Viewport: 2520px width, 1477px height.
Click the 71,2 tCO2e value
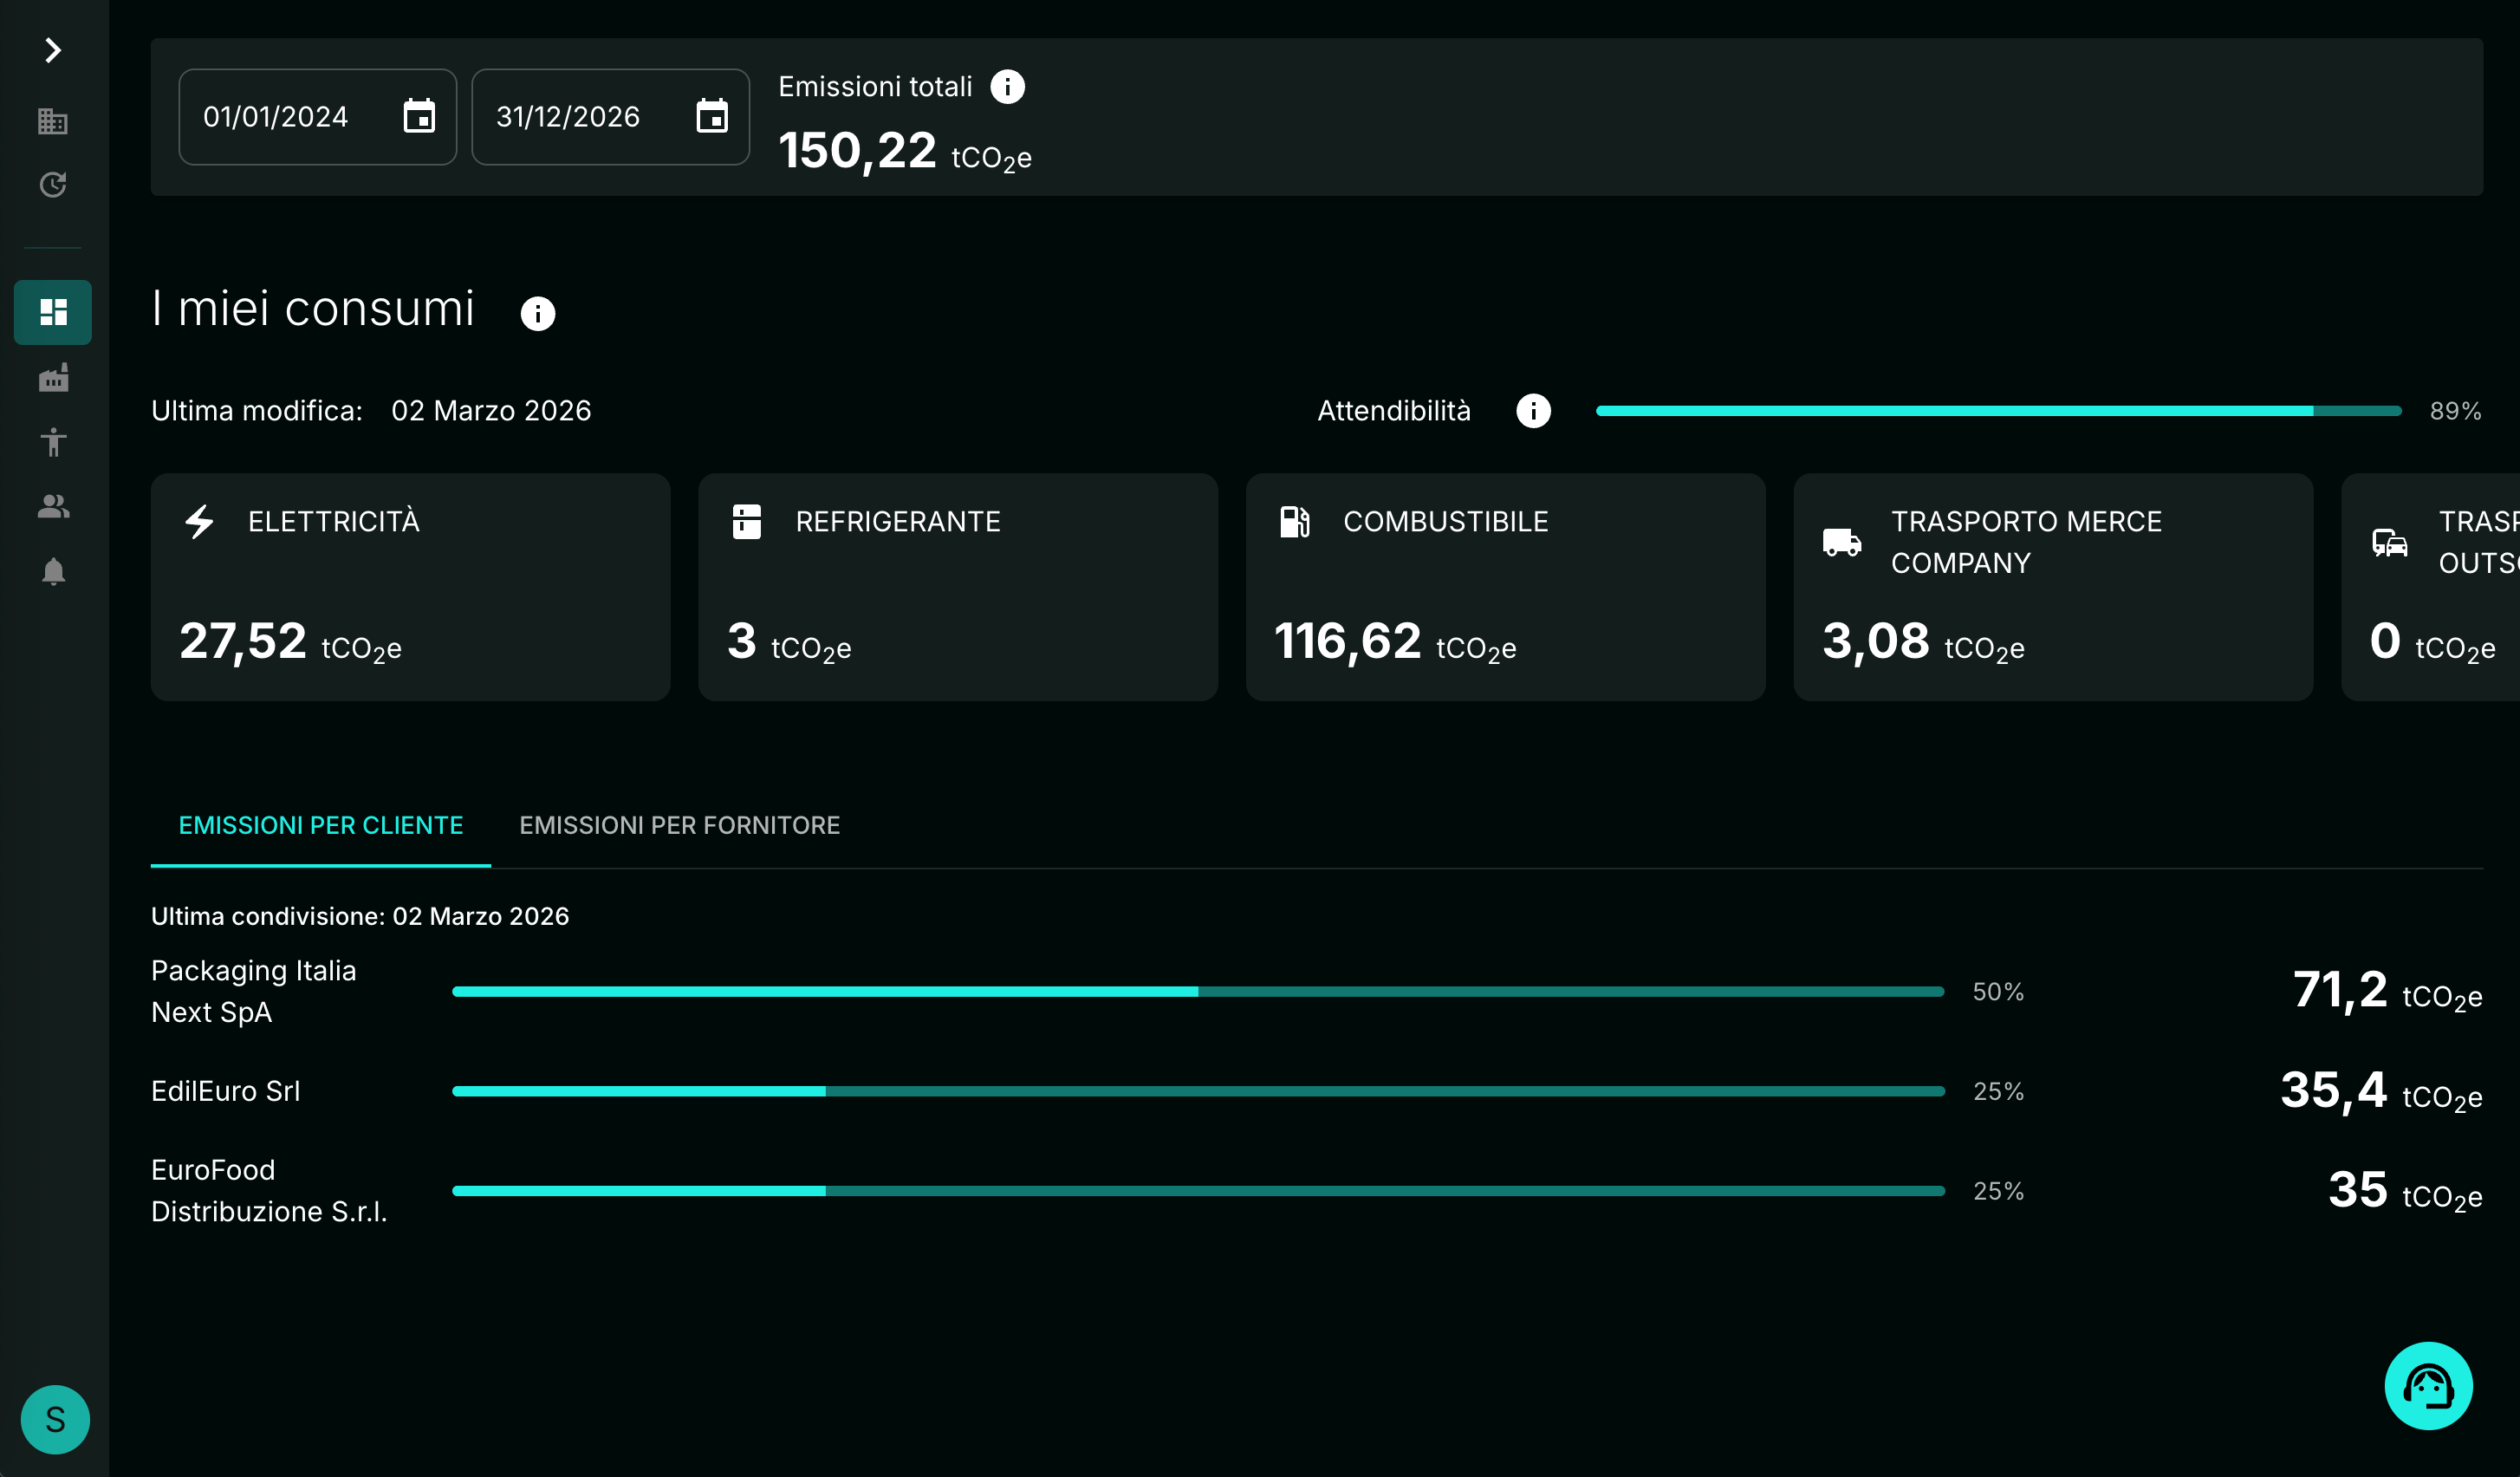2387,991
